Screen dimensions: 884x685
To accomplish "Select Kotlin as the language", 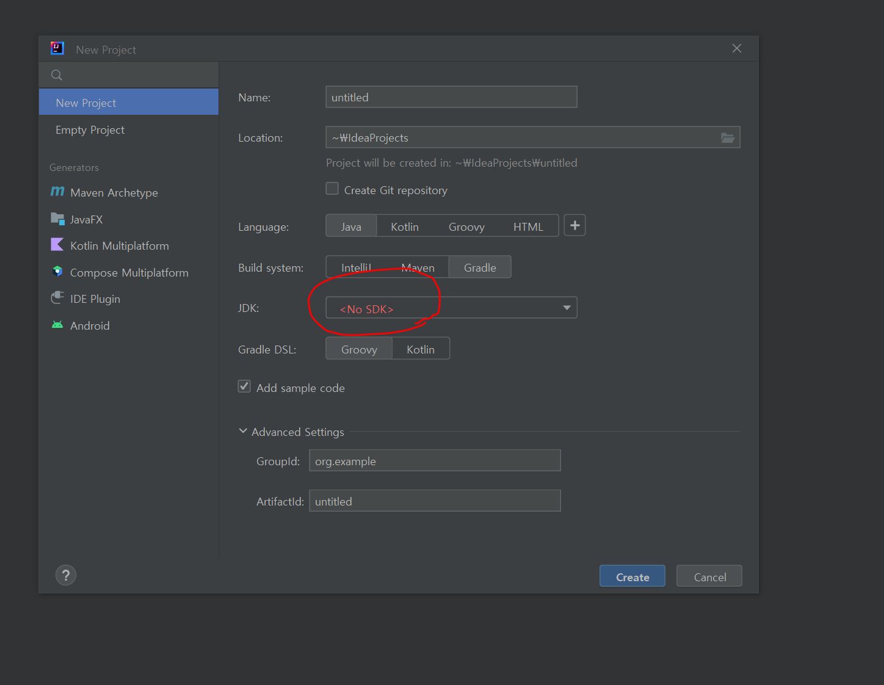I will (x=405, y=227).
